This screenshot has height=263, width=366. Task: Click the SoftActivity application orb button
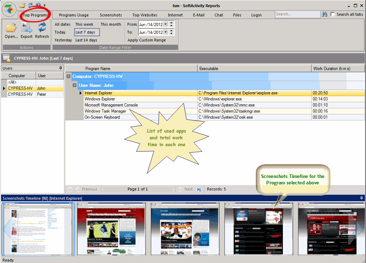9,9
